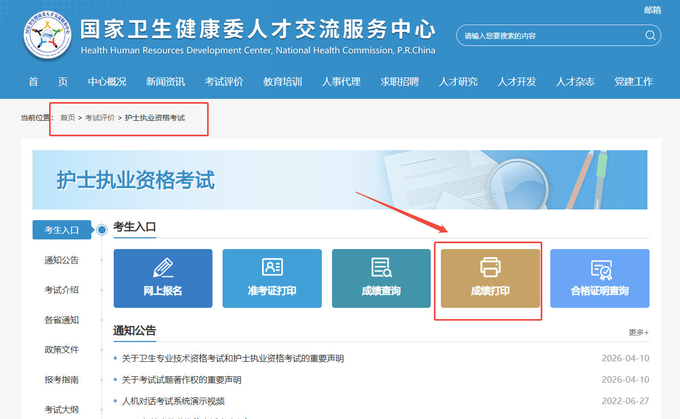Open 人才杂志 navigation item
Viewport: 680px width, 419px height.
pos(575,82)
